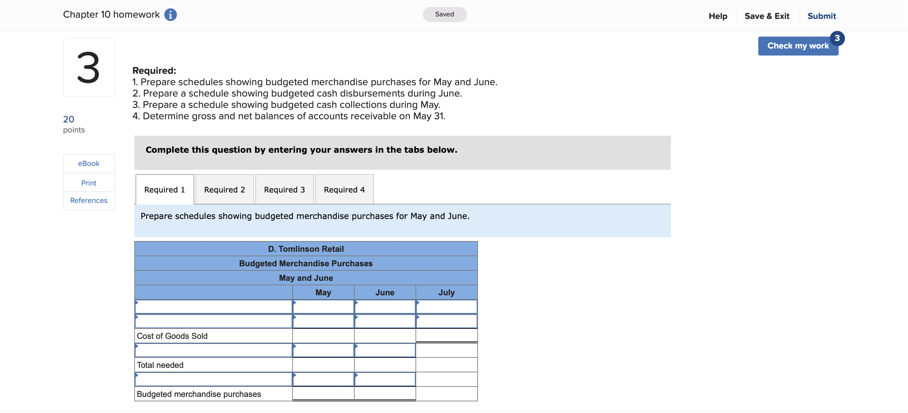
Task: Click the question number 3 box
Action: pos(89,68)
